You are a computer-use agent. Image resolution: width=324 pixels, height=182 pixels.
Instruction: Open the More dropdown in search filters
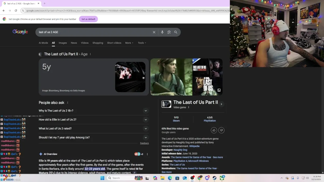click(129, 43)
